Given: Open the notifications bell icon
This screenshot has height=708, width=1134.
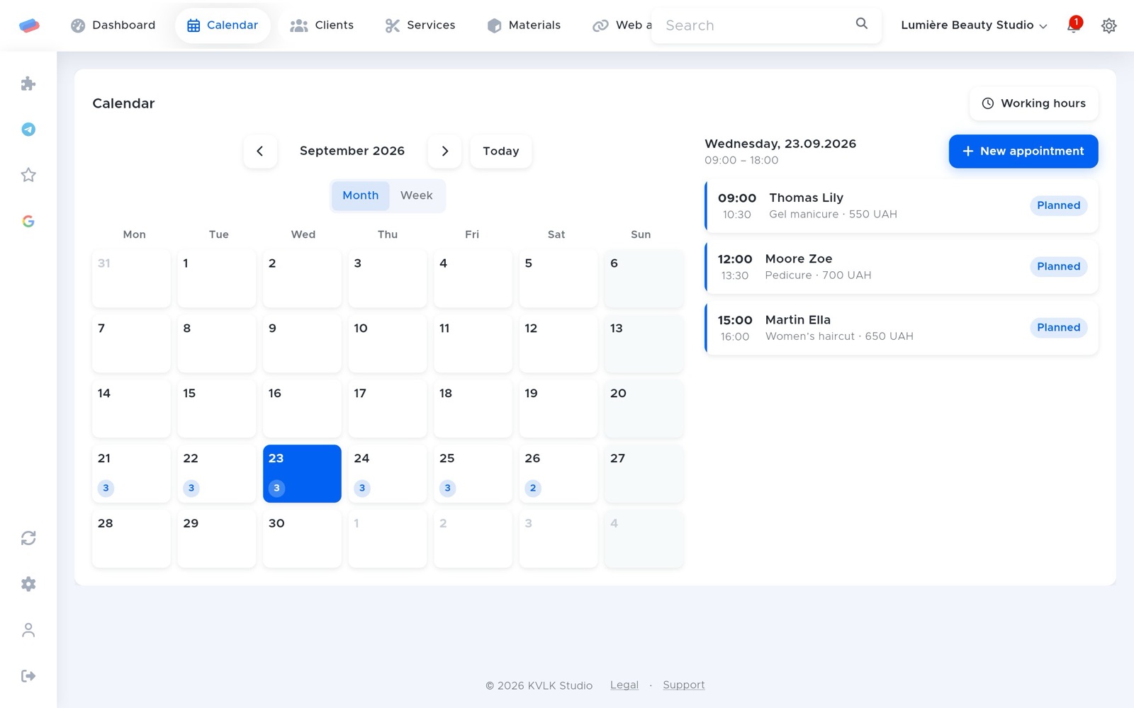Looking at the screenshot, I should point(1074,25).
